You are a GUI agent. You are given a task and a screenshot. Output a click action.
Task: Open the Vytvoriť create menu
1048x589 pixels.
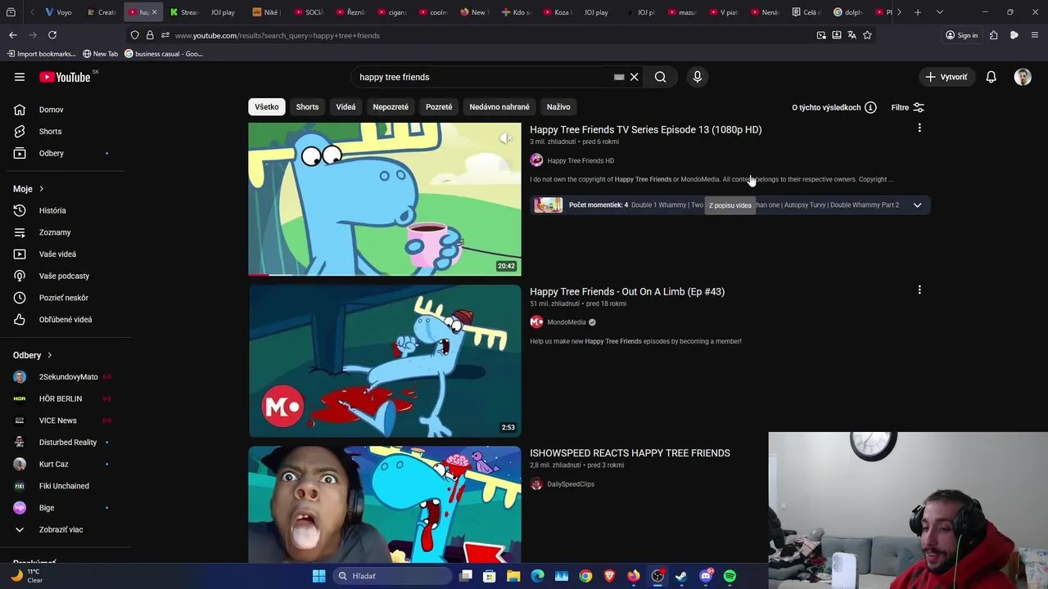(x=946, y=77)
